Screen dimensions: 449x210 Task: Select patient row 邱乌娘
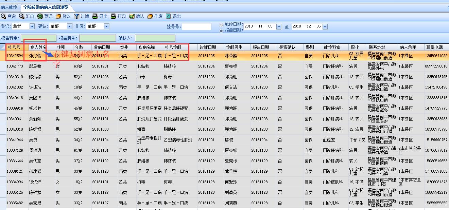tap(35, 66)
